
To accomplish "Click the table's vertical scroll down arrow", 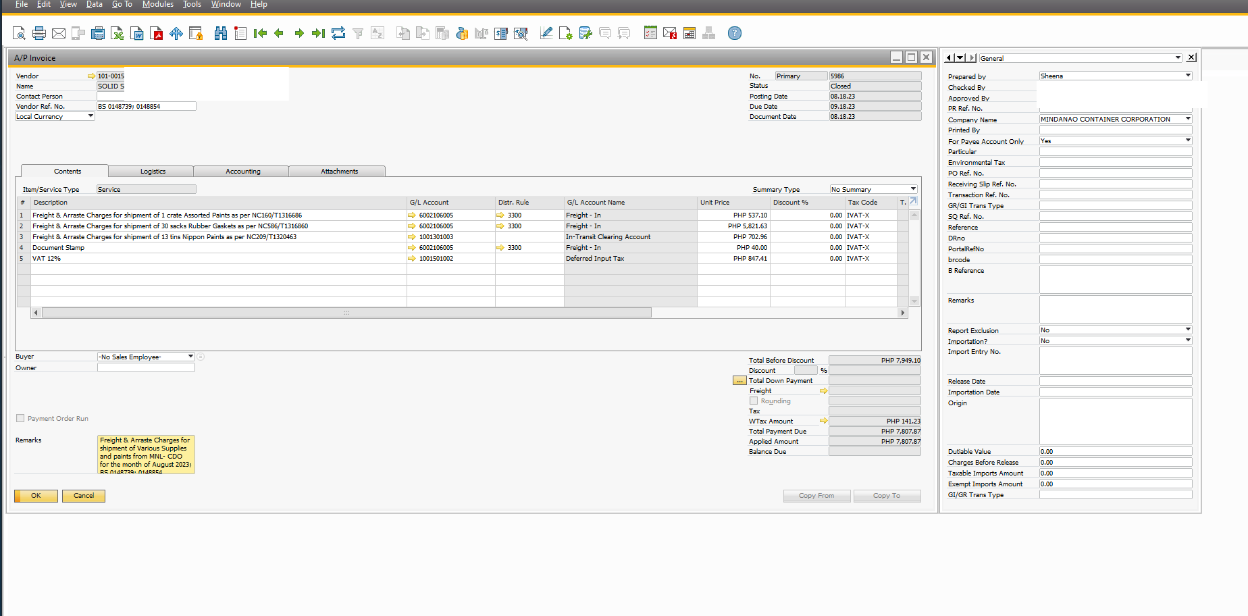I will 914,301.
